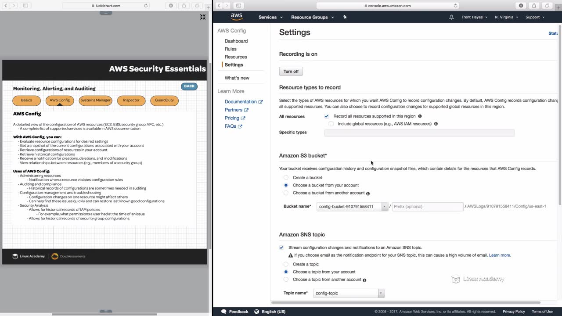The width and height of the screenshot is (562, 316).
Task: Click the lucidchart.com address bar
Action: pyautogui.click(x=106, y=6)
